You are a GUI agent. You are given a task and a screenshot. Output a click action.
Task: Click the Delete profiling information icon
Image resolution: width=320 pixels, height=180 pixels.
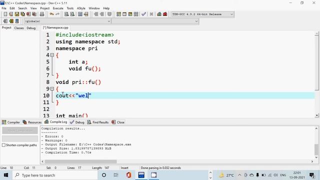point(165,14)
